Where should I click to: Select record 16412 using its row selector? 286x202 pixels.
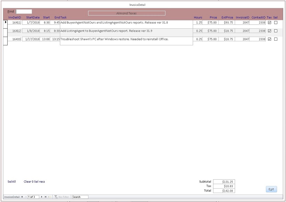tap(4, 31)
